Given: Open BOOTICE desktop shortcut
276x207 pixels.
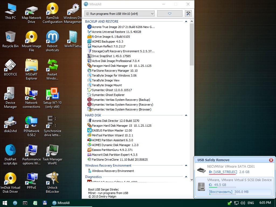Looking at the screenshot, I should pos(11,67).
